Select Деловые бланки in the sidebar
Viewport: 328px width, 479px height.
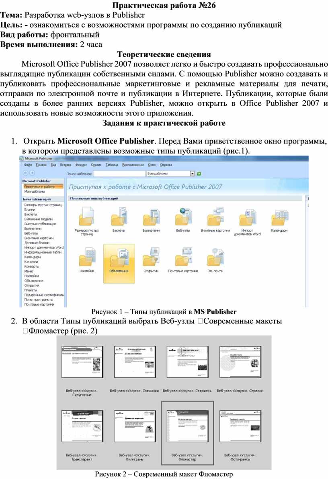[37, 243]
